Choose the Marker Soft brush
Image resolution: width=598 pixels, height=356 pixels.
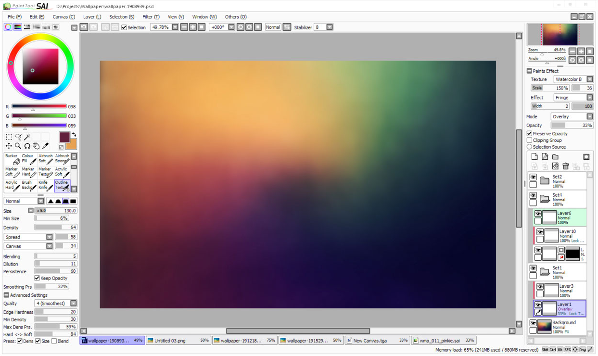pos(12,172)
